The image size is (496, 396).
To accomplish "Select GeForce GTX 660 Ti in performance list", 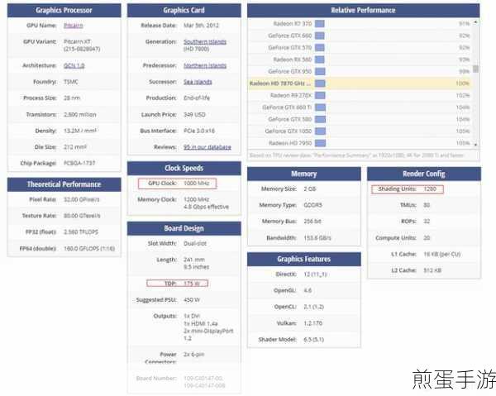I will 360,107.
